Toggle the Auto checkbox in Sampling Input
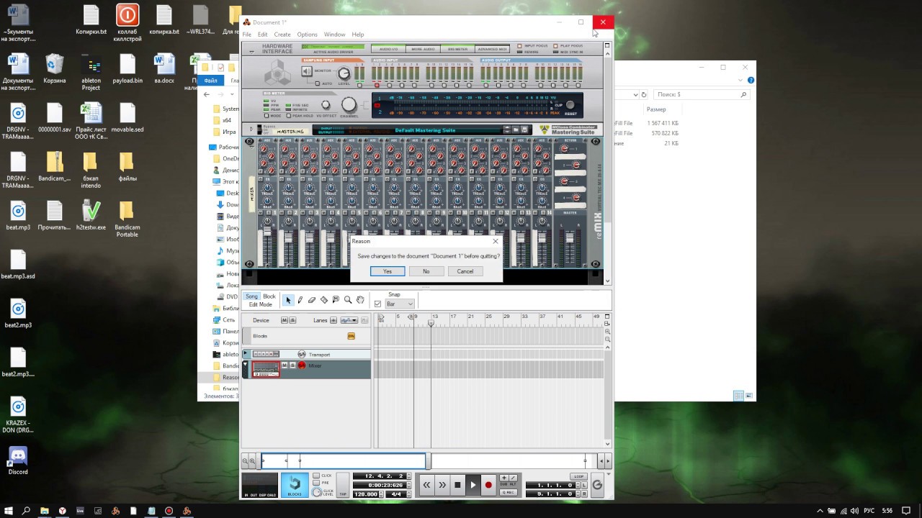Image resolution: width=922 pixels, height=518 pixels. [318, 83]
